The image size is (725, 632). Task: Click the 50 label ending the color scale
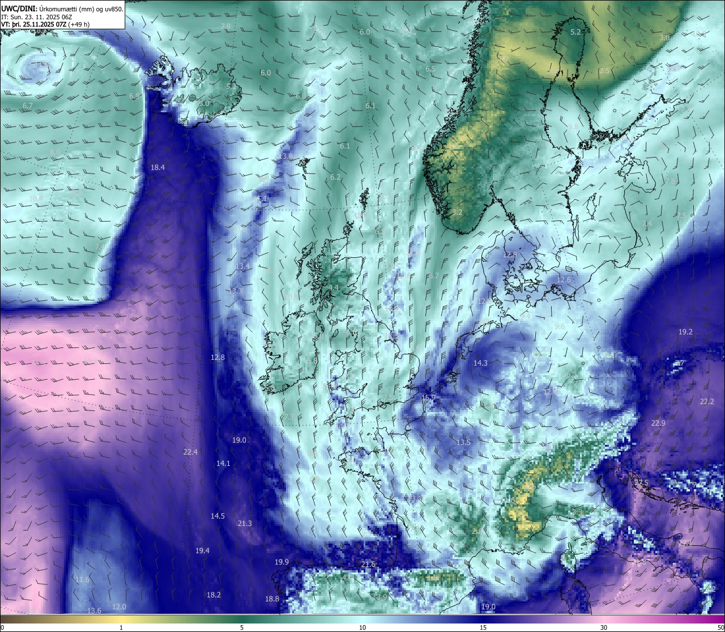click(720, 627)
